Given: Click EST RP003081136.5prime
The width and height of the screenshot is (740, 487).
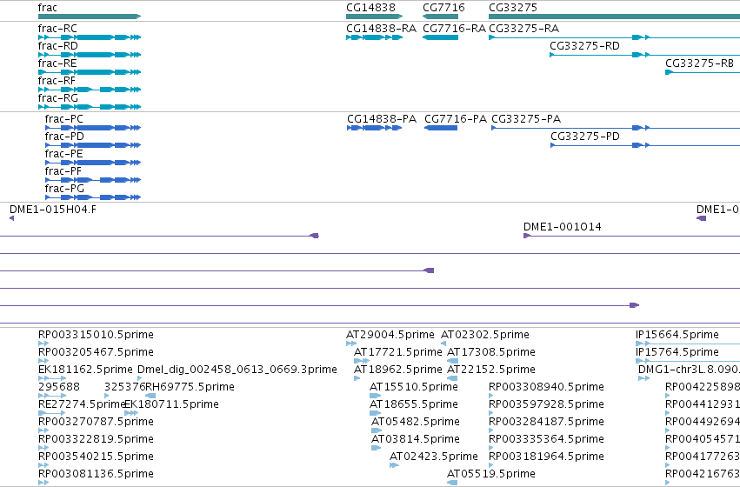Looking at the screenshot, I should [43, 483].
